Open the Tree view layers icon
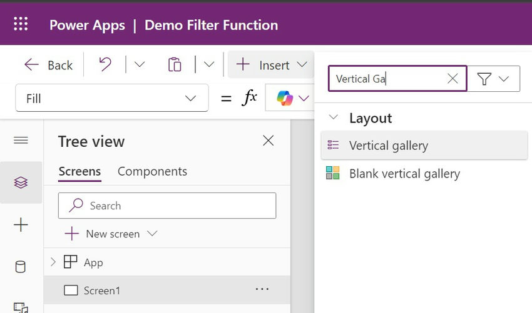The image size is (532, 313). pyautogui.click(x=21, y=182)
